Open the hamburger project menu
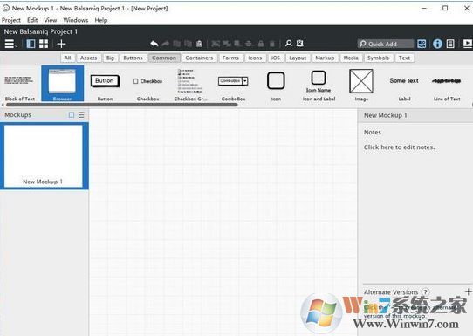 [x=10, y=44]
